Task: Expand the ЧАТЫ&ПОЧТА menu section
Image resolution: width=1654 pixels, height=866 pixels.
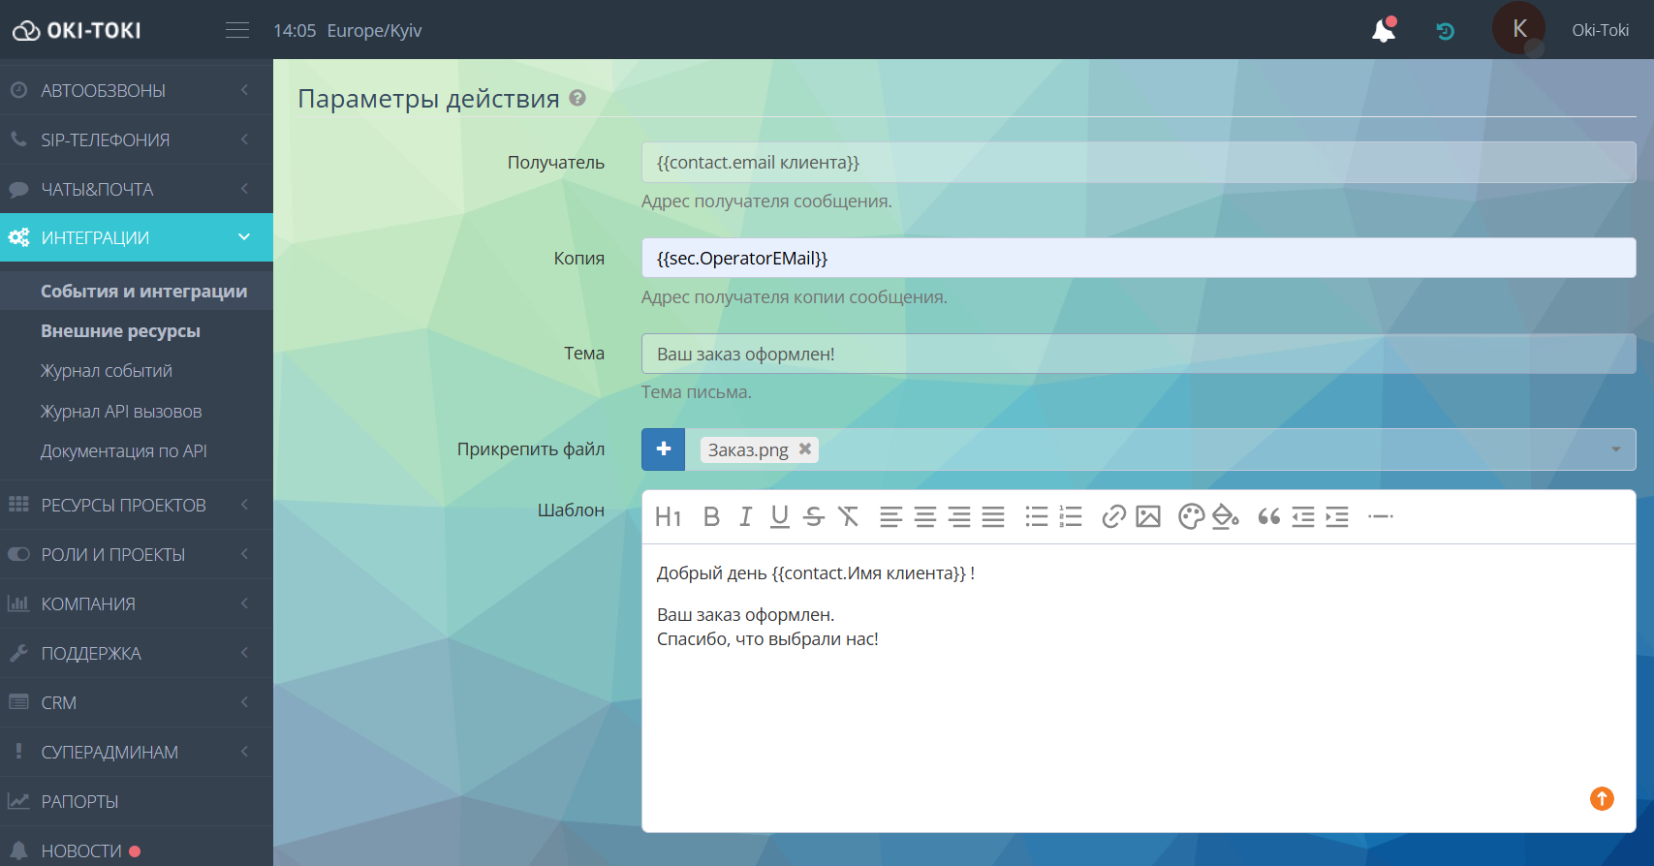Action: click(137, 189)
